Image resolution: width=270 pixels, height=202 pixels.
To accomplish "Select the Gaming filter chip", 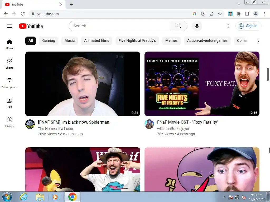I will 49,41.
